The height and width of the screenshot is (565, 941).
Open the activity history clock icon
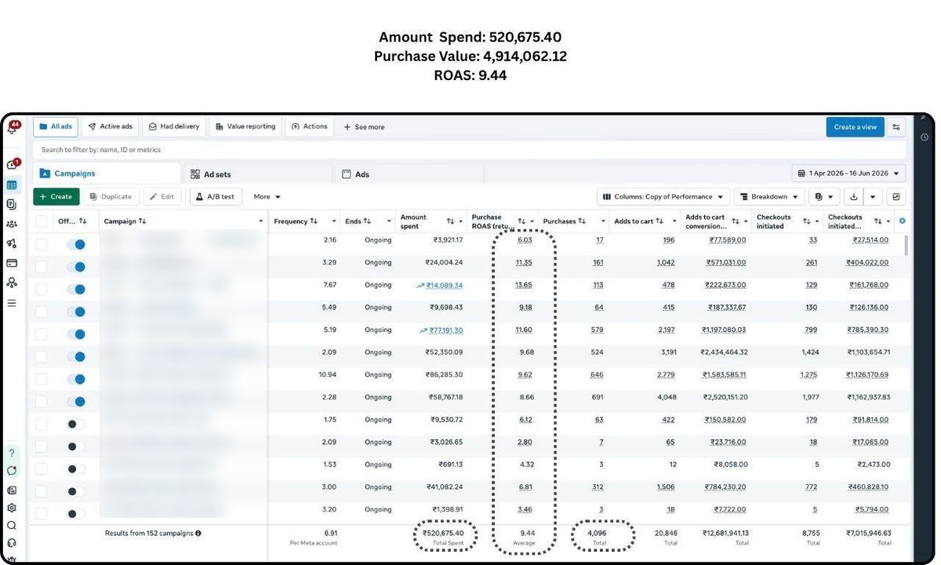point(925,137)
